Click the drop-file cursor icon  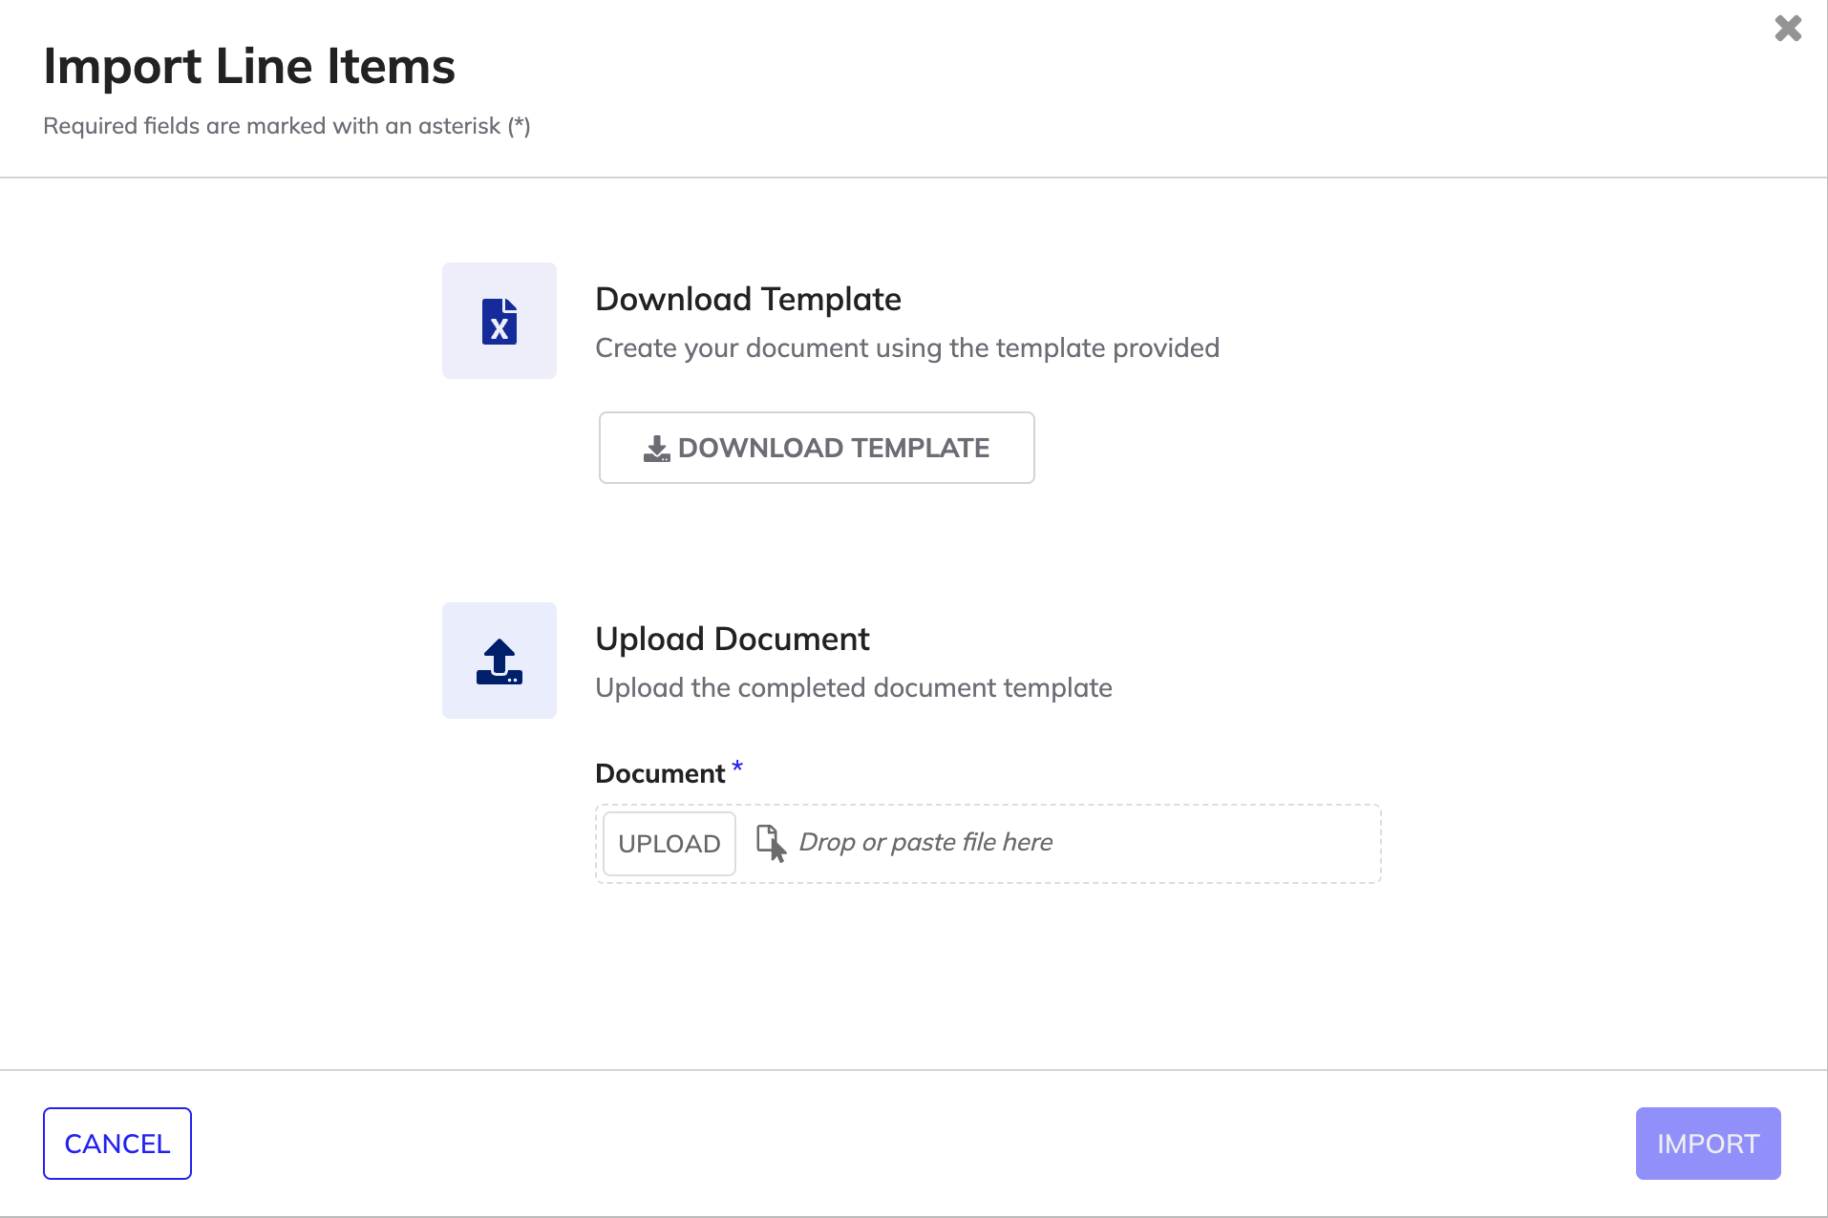(x=771, y=843)
